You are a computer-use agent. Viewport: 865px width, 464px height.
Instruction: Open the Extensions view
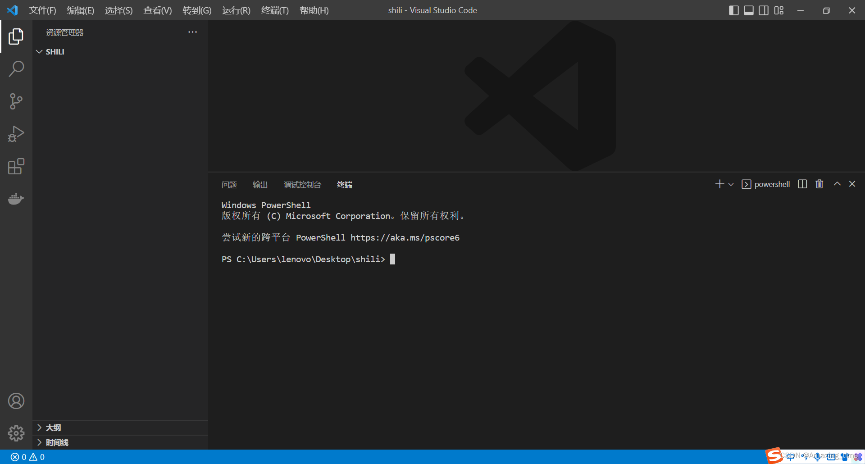pos(16,166)
